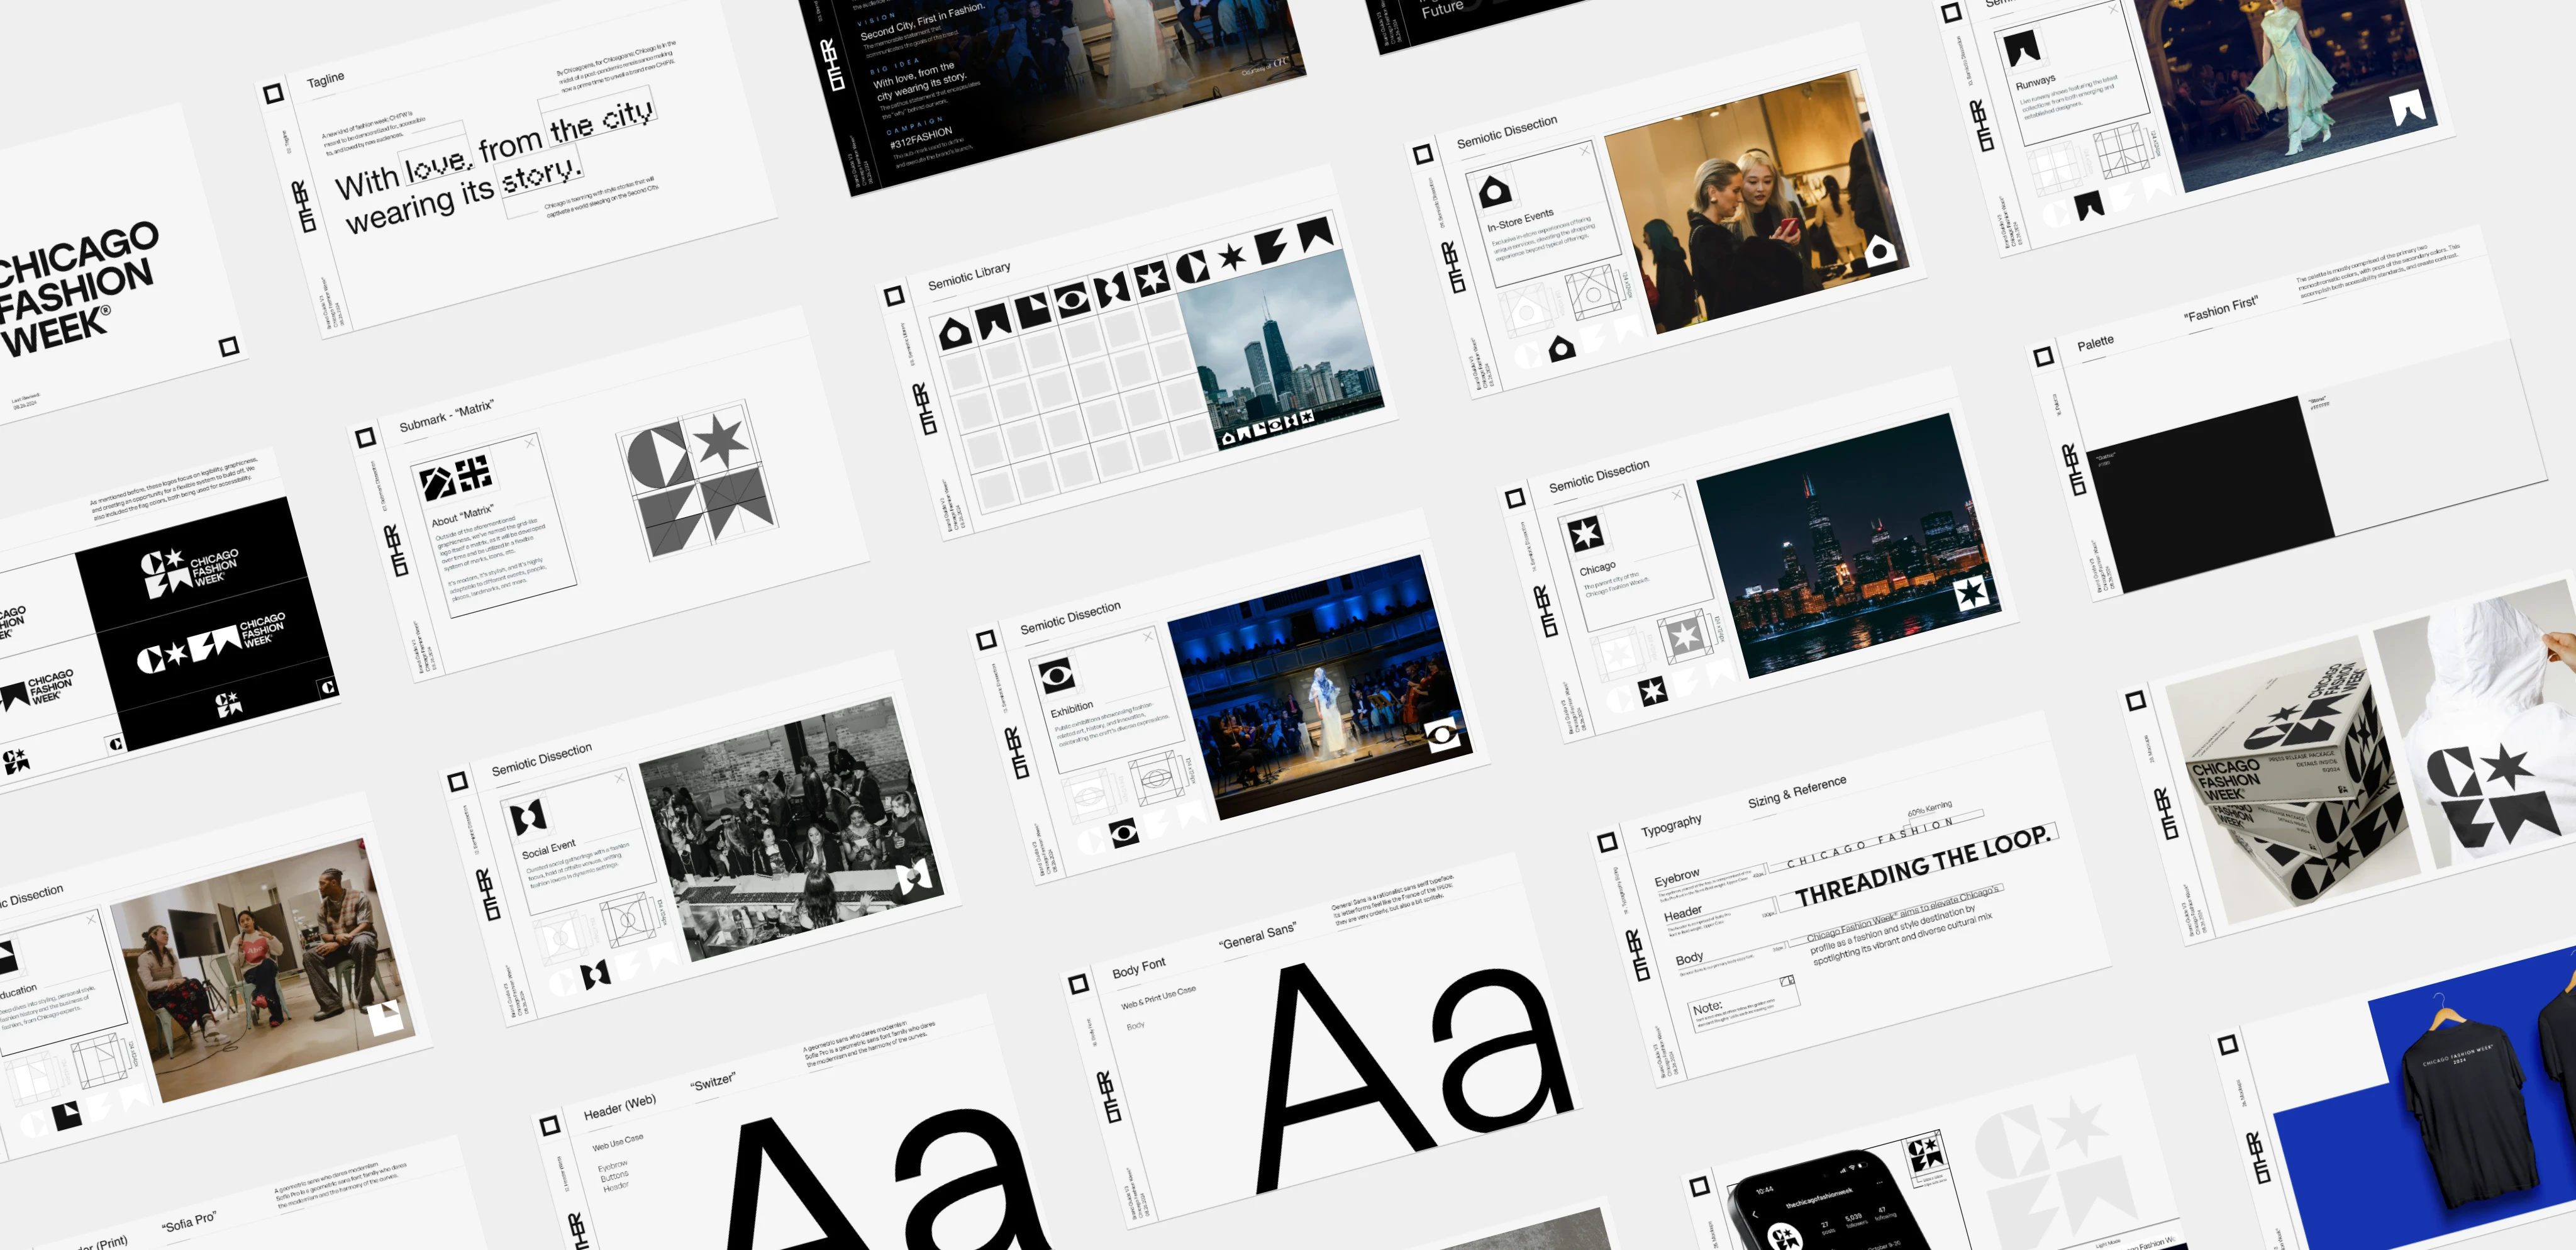Select the solid six-point star in Semiotic Library
The image size is (2576, 1250).
point(1232,256)
